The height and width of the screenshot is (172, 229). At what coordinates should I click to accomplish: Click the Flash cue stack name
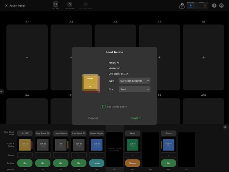tap(132, 133)
